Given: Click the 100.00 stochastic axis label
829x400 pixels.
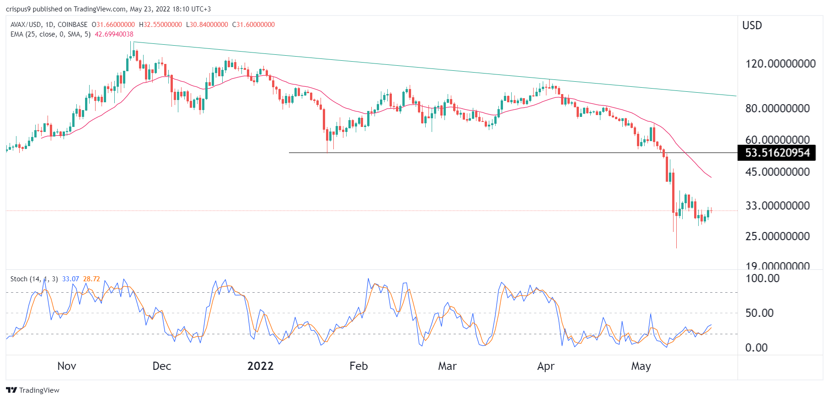Looking at the screenshot, I should coord(762,278).
